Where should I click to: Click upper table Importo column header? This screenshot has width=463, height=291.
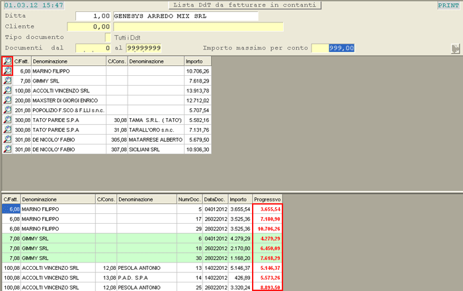coord(198,61)
